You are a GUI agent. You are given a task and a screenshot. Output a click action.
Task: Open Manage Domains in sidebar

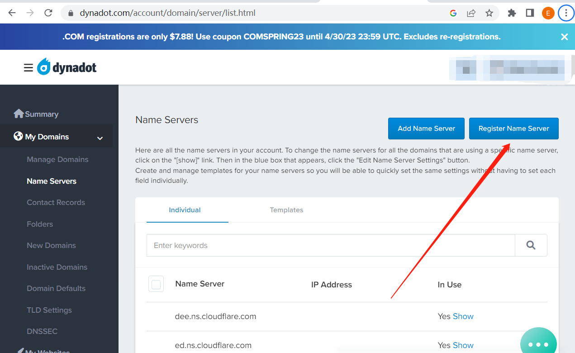57,159
